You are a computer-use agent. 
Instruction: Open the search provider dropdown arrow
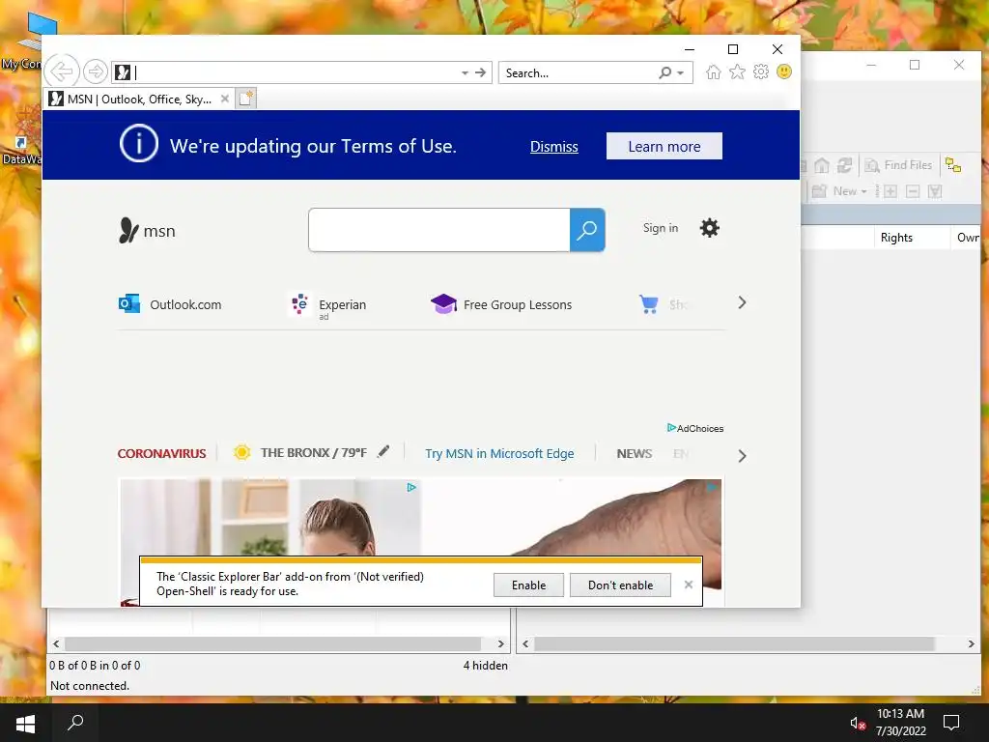(681, 73)
